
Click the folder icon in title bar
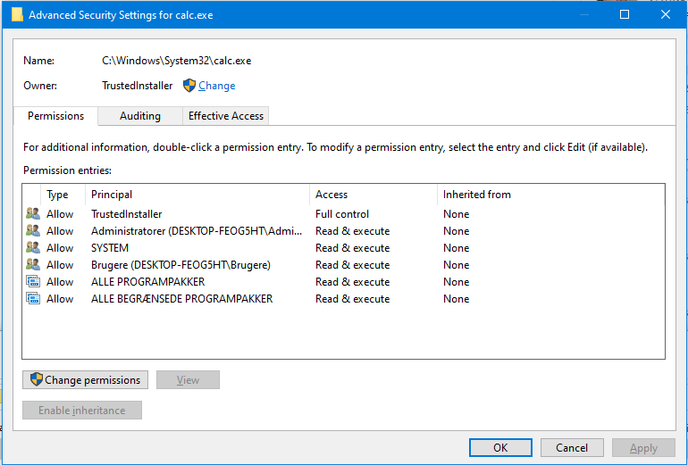pyautogui.click(x=17, y=14)
